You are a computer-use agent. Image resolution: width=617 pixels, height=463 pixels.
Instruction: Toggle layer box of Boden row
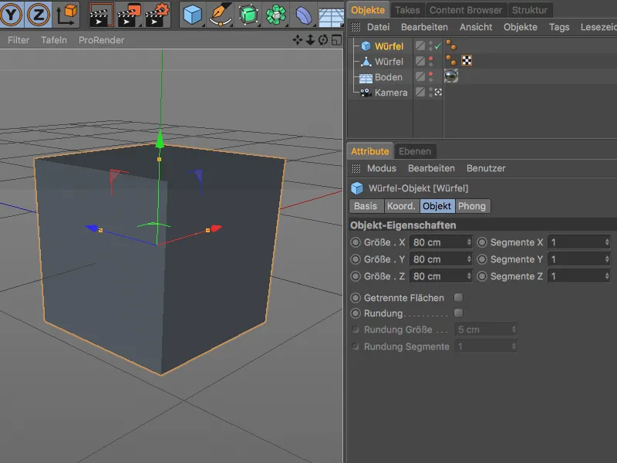(x=420, y=76)
